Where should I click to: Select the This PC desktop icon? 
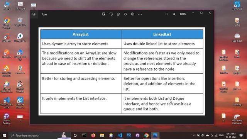7,6
